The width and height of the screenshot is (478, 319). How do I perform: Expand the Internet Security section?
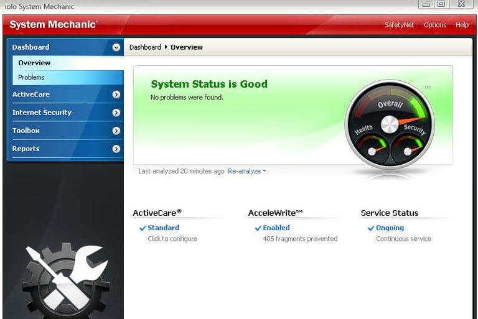pyautogui.click(x=116, y=113)
